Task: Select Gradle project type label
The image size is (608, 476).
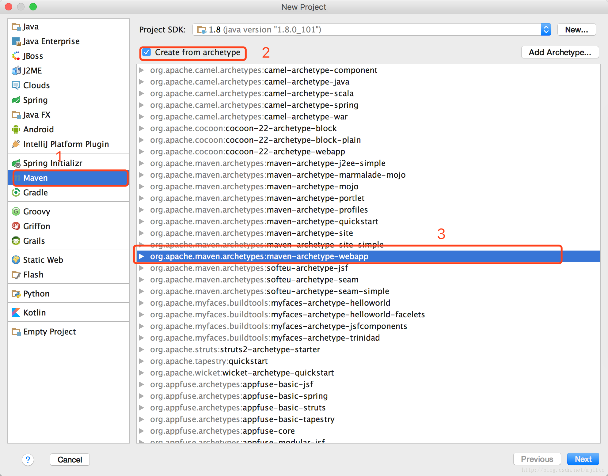Action: point(36,193)
